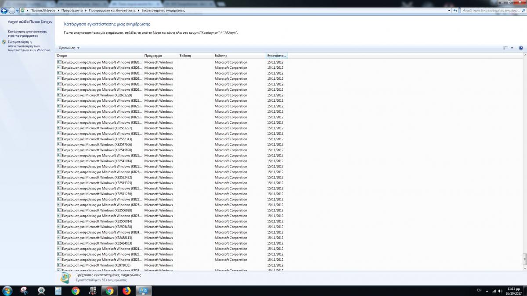Select update KB2563227 row
527x296 pixels.
[172, 128]
